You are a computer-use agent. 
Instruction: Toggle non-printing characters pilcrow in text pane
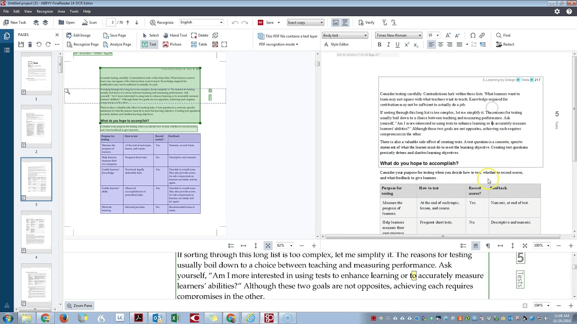point(488,246)
